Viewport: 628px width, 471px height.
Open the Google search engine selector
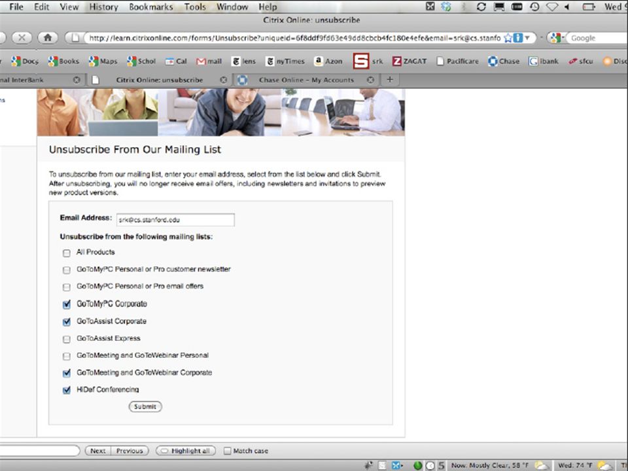556,38
